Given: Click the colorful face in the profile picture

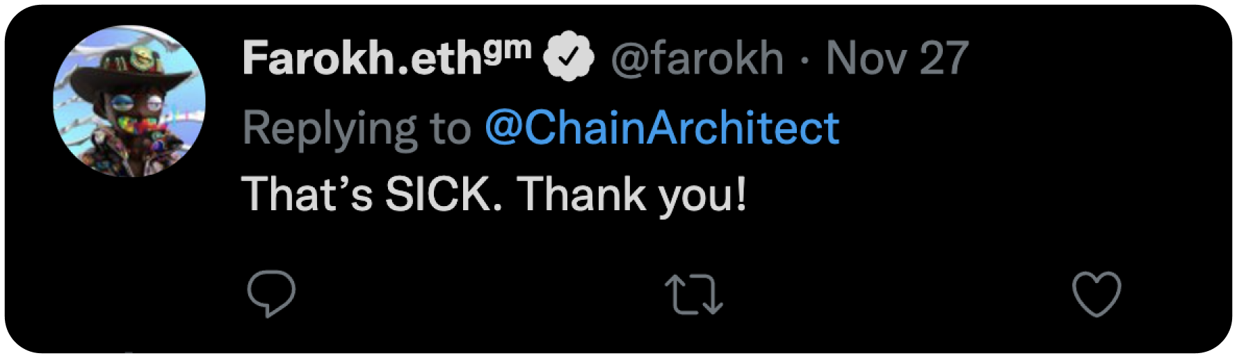Looking at the screenshot, I should 132,118.
